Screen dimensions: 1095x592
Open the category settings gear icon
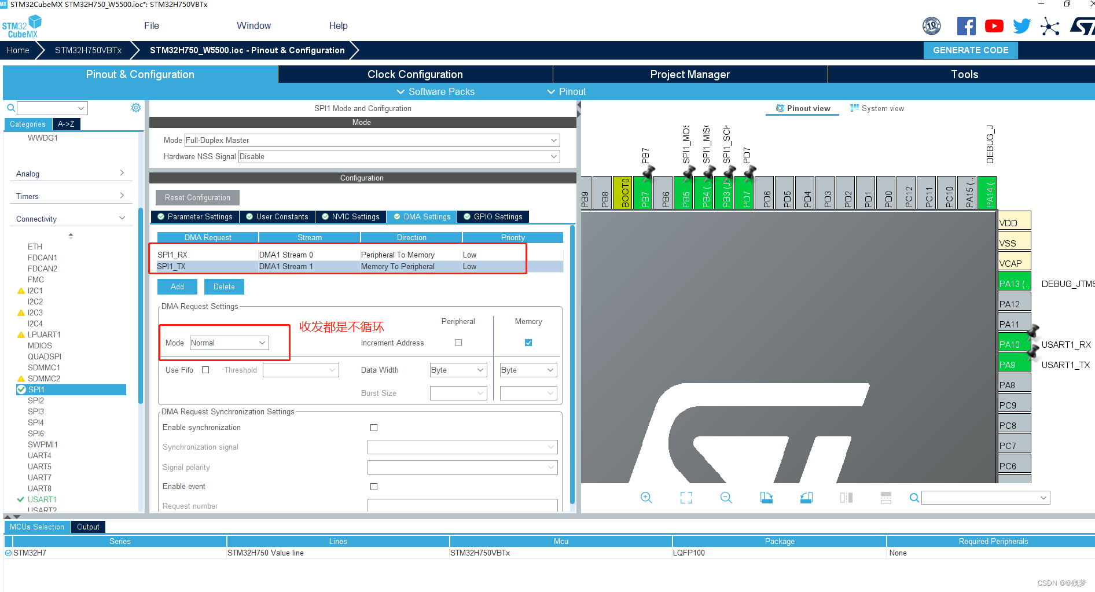[x=136, y=108]
